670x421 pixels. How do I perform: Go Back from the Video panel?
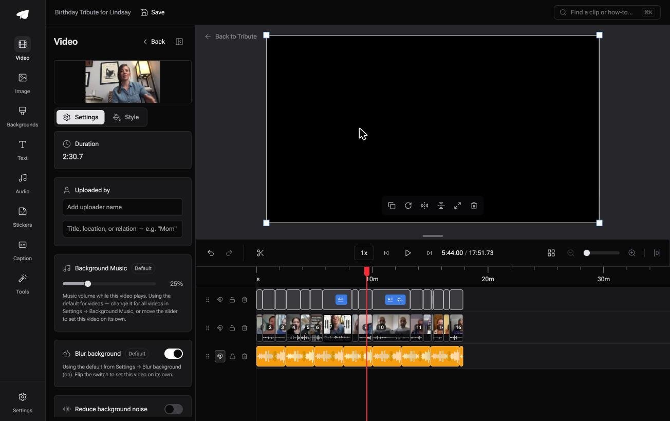[154, 42]
